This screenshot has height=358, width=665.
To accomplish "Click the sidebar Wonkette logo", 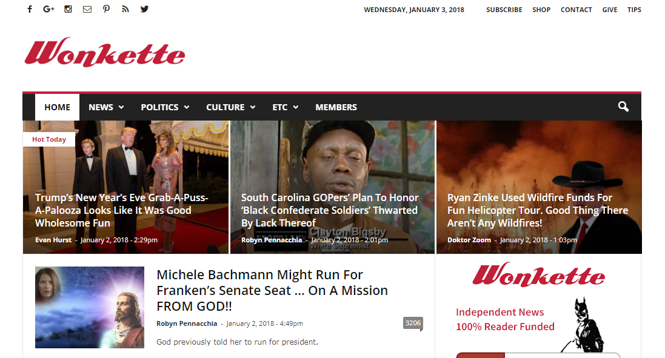I will 539,274.
